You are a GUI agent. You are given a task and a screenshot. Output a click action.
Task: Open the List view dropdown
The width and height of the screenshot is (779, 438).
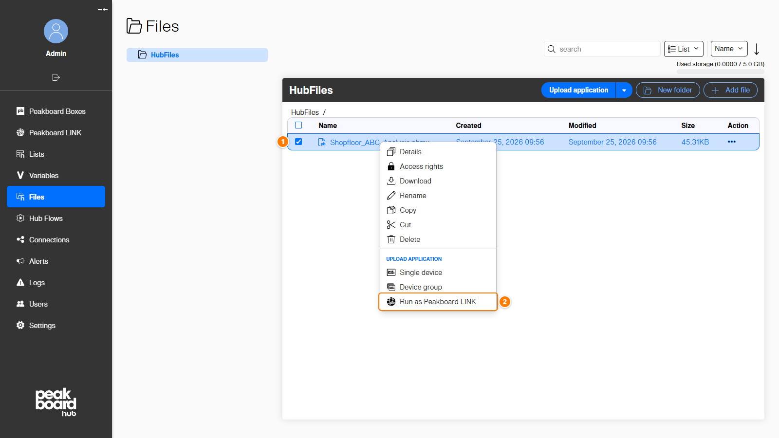(684, 49)
